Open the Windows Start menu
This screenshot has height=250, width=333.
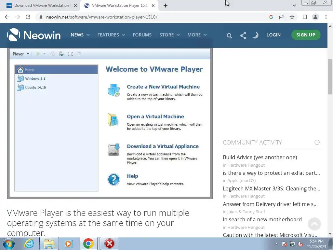[9, 243]
